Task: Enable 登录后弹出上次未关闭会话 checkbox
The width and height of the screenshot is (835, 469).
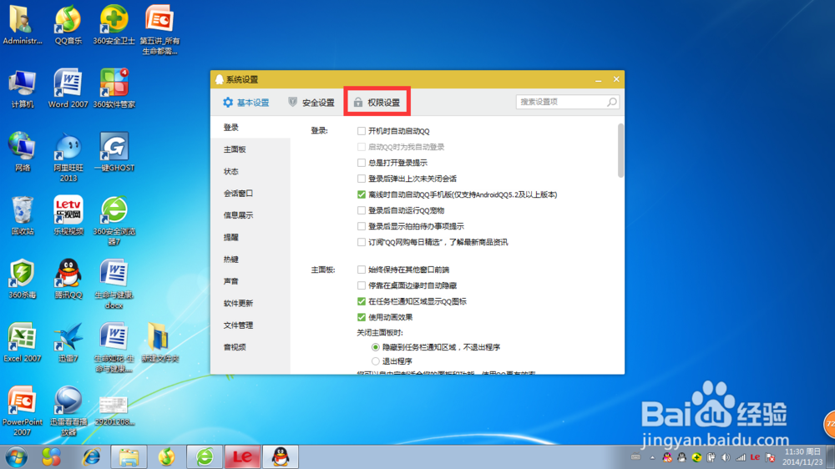Action: (361, 179)
